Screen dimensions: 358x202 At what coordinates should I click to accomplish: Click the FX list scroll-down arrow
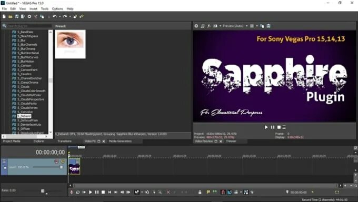[51, 132]
